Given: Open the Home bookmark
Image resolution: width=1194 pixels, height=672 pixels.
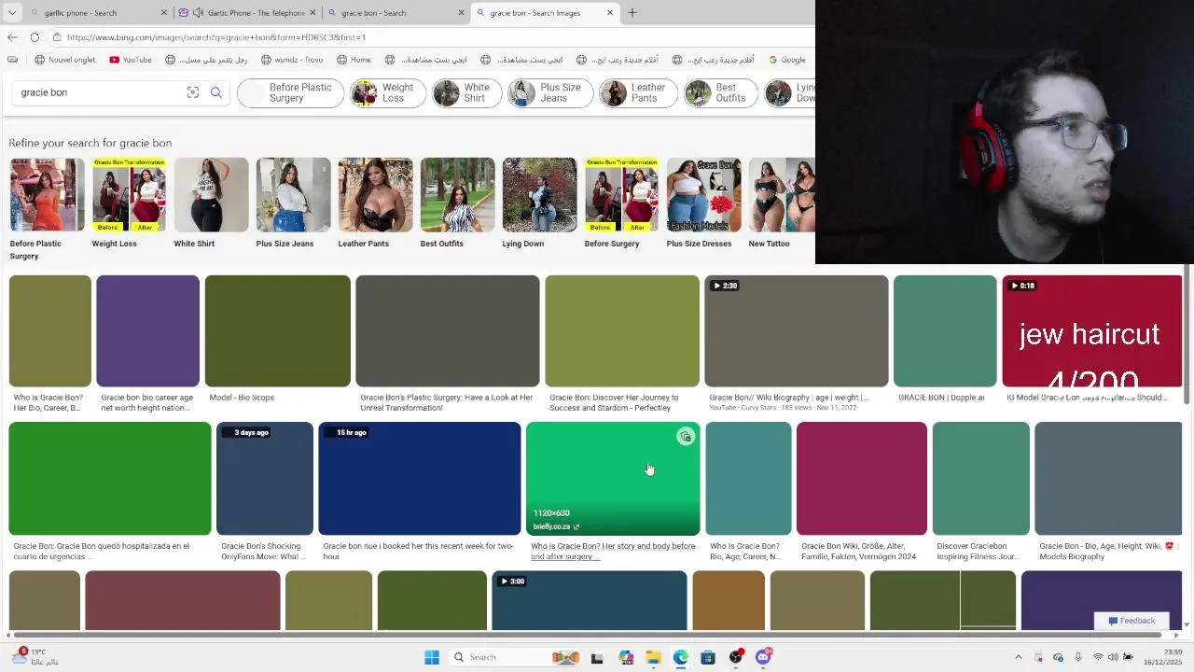Looking at the screenshot, I should coord(354,60).
